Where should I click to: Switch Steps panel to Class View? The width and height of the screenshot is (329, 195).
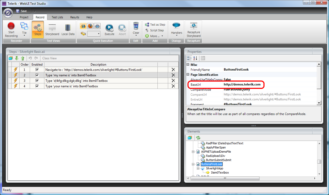pos(49,58)
